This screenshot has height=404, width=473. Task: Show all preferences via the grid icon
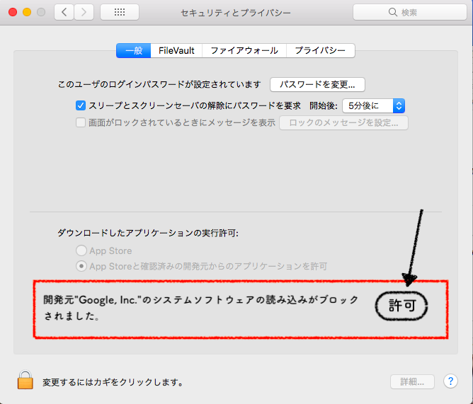pos(119,12)
